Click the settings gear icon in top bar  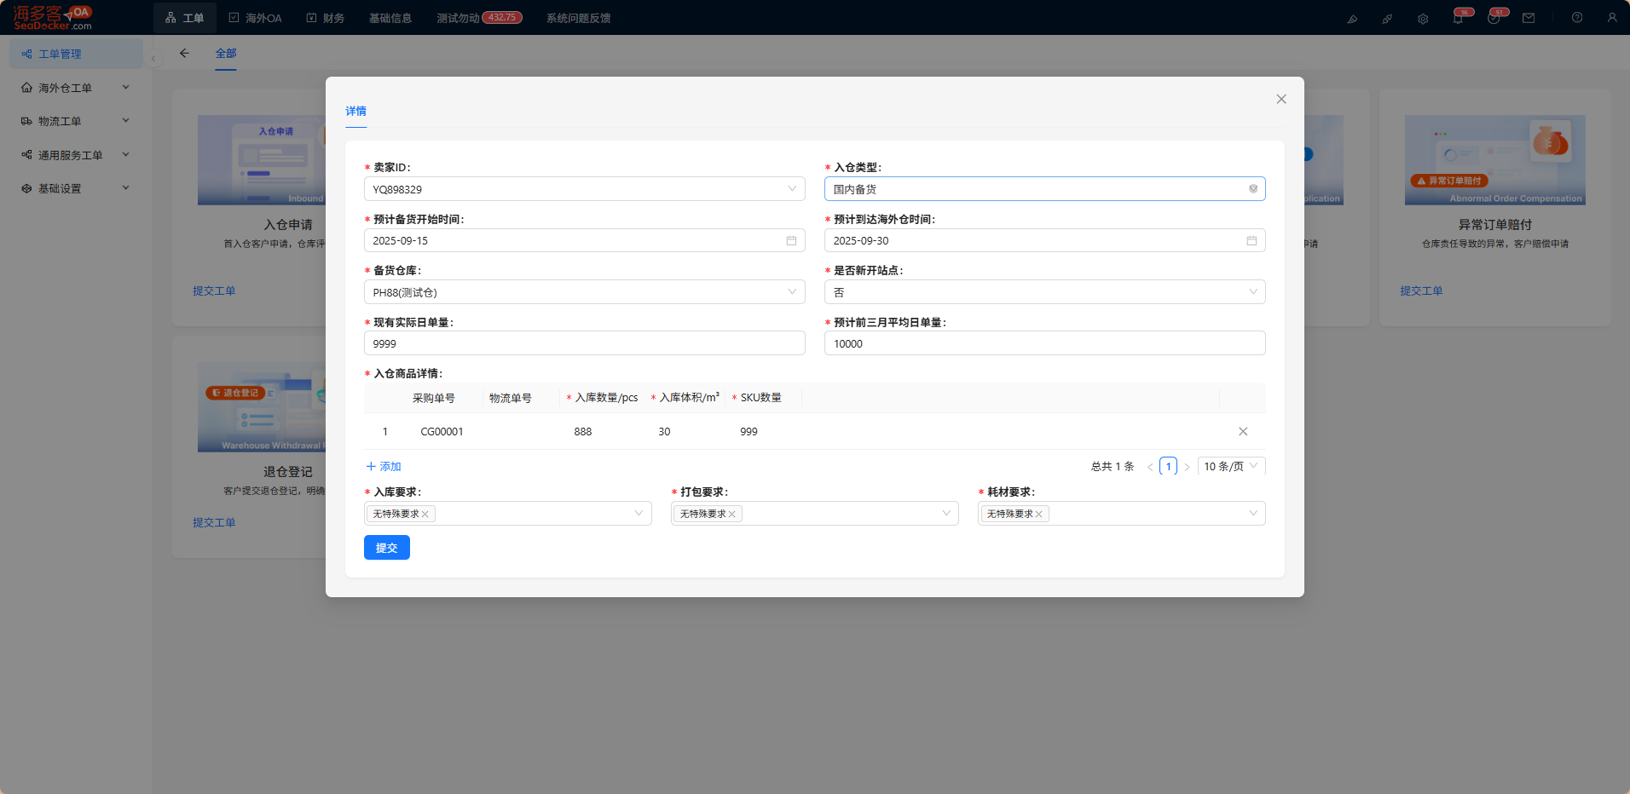(x=1423, y=18)
